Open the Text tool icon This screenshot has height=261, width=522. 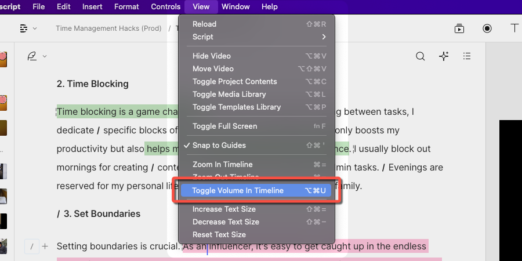click(x=514, y=28)
